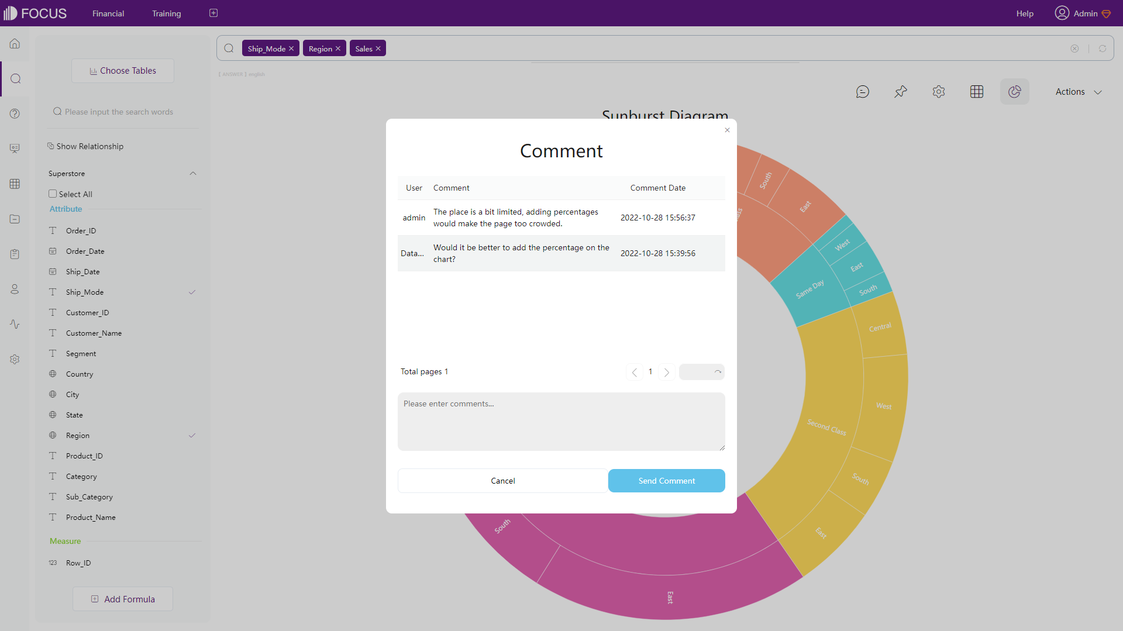Screen dimensions: 1123x631
Task: Click the Same Day sunburst segment
Action: [809, 289]
